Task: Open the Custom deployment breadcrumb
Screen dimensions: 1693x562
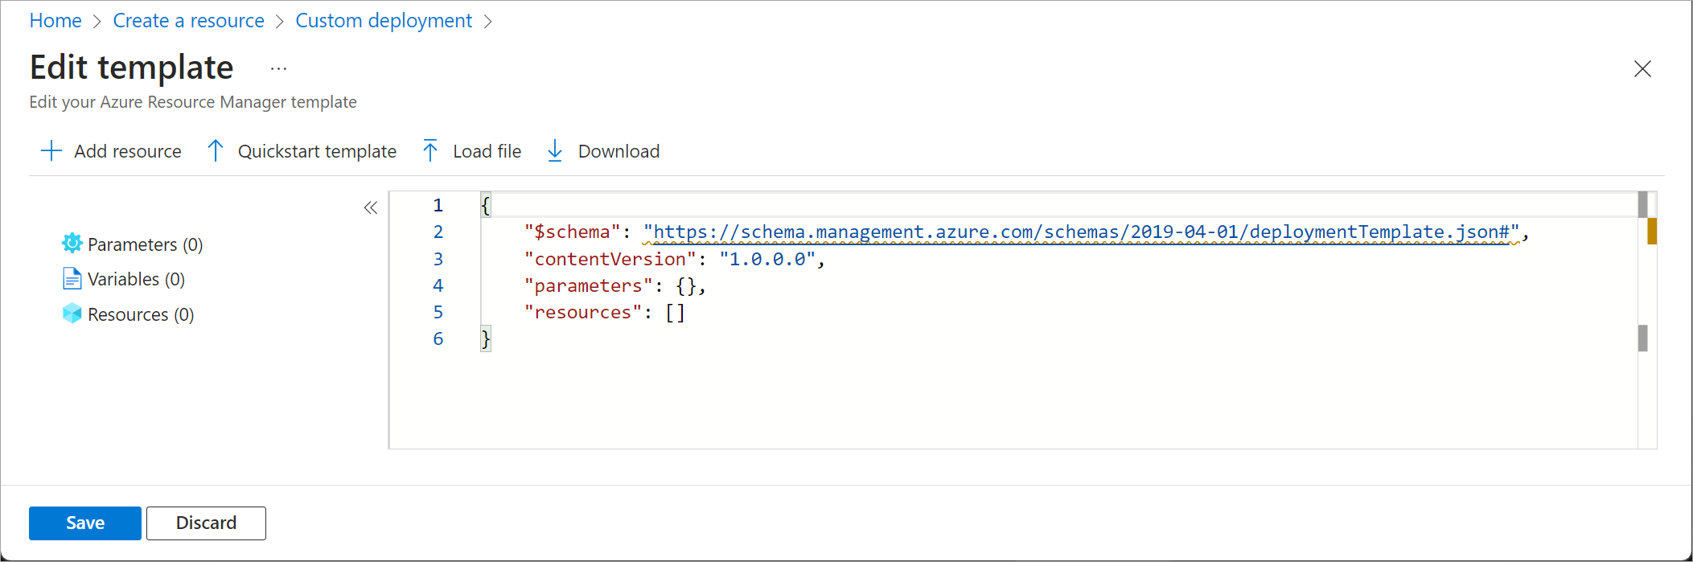Action: pos(384,21)
